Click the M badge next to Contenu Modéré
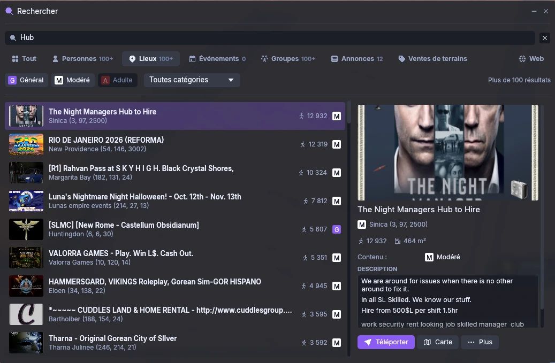The width and height of the screenshot is (555, 363). pos(429,257)
